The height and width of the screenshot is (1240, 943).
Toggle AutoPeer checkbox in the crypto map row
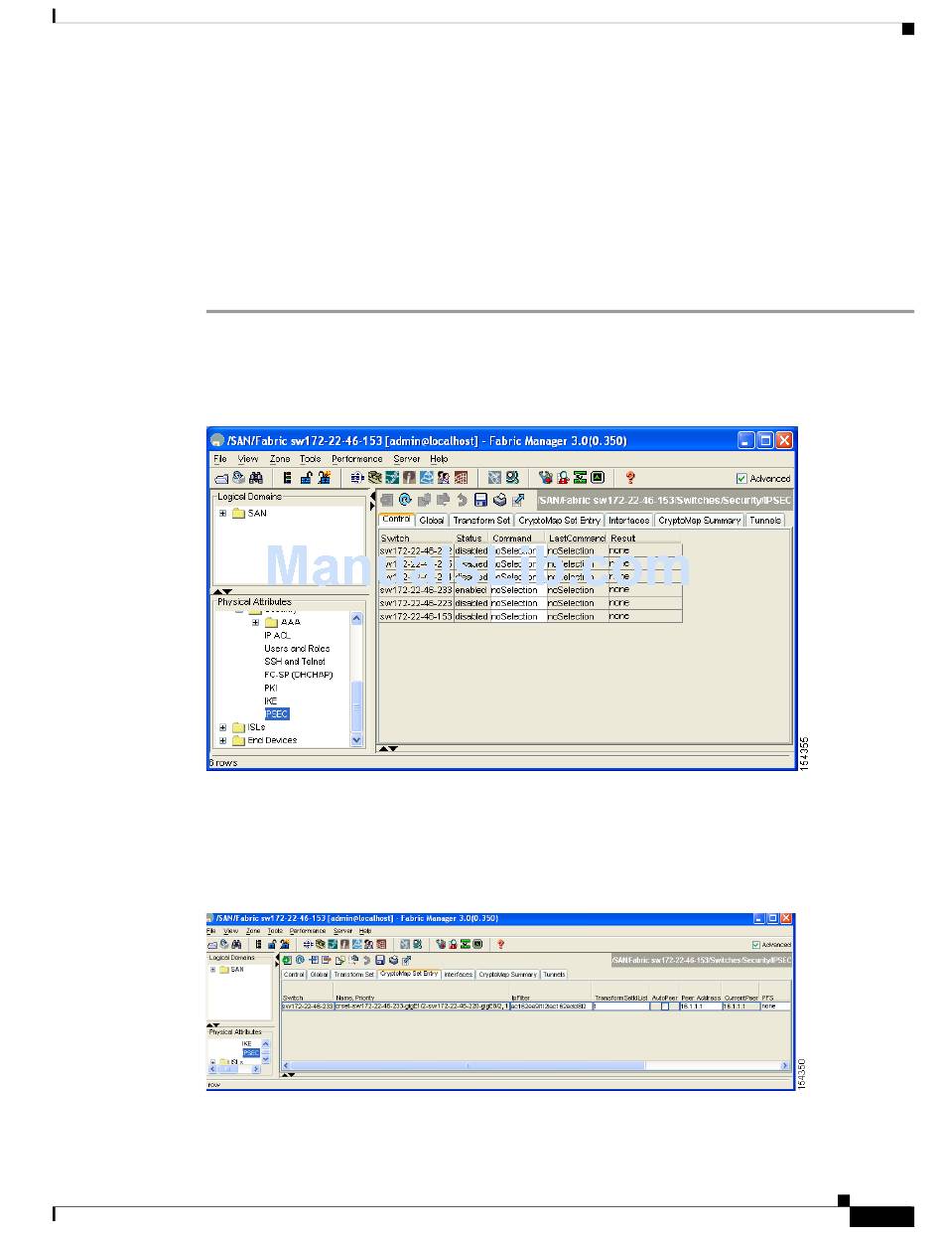click(x=665, y=1007)
